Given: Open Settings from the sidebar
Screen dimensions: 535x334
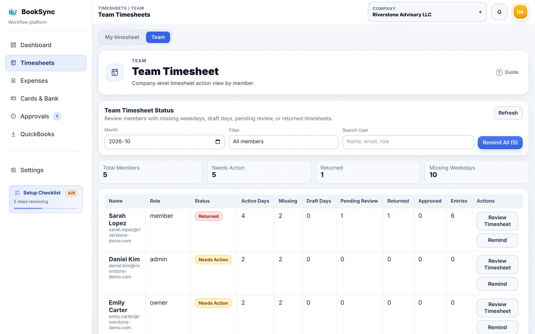Looking at the screenshot, I should pyautogui.click(x=46, y=170).
